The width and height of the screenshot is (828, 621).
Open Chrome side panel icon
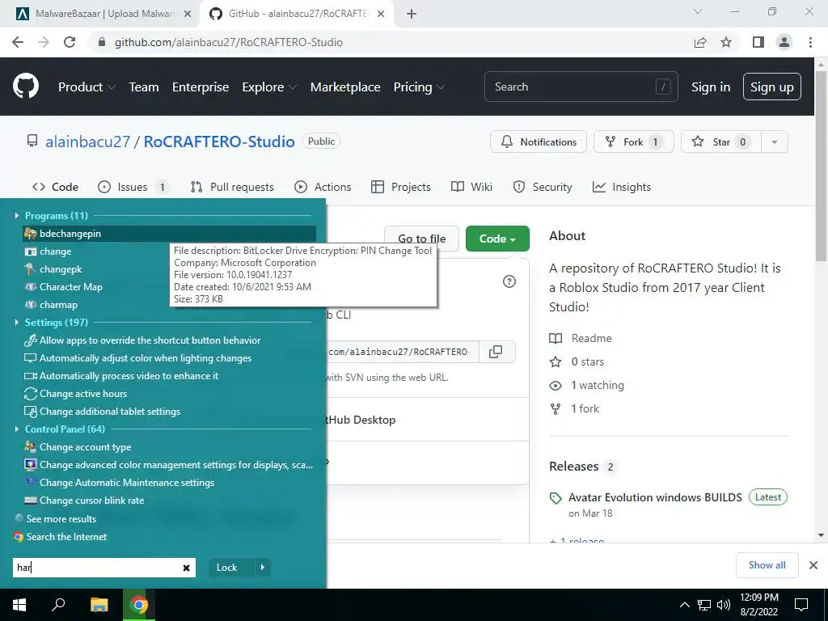tap(758, 42)
